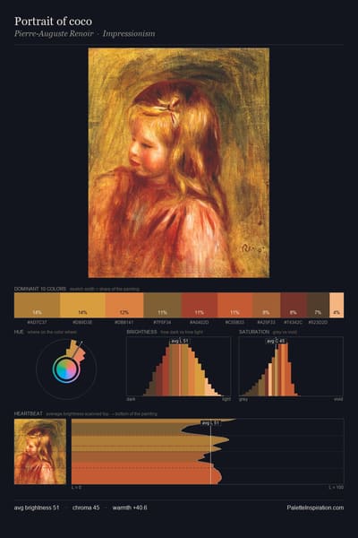Select the brown-gold #AD7C37 swatch
This screenshot has width=358, height=538.
tap(37, 305)
